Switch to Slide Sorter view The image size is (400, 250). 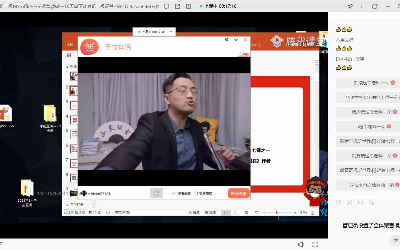point(236,213)
